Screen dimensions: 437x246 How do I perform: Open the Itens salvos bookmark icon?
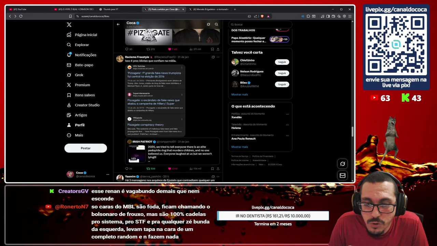[x=69, y=95]
